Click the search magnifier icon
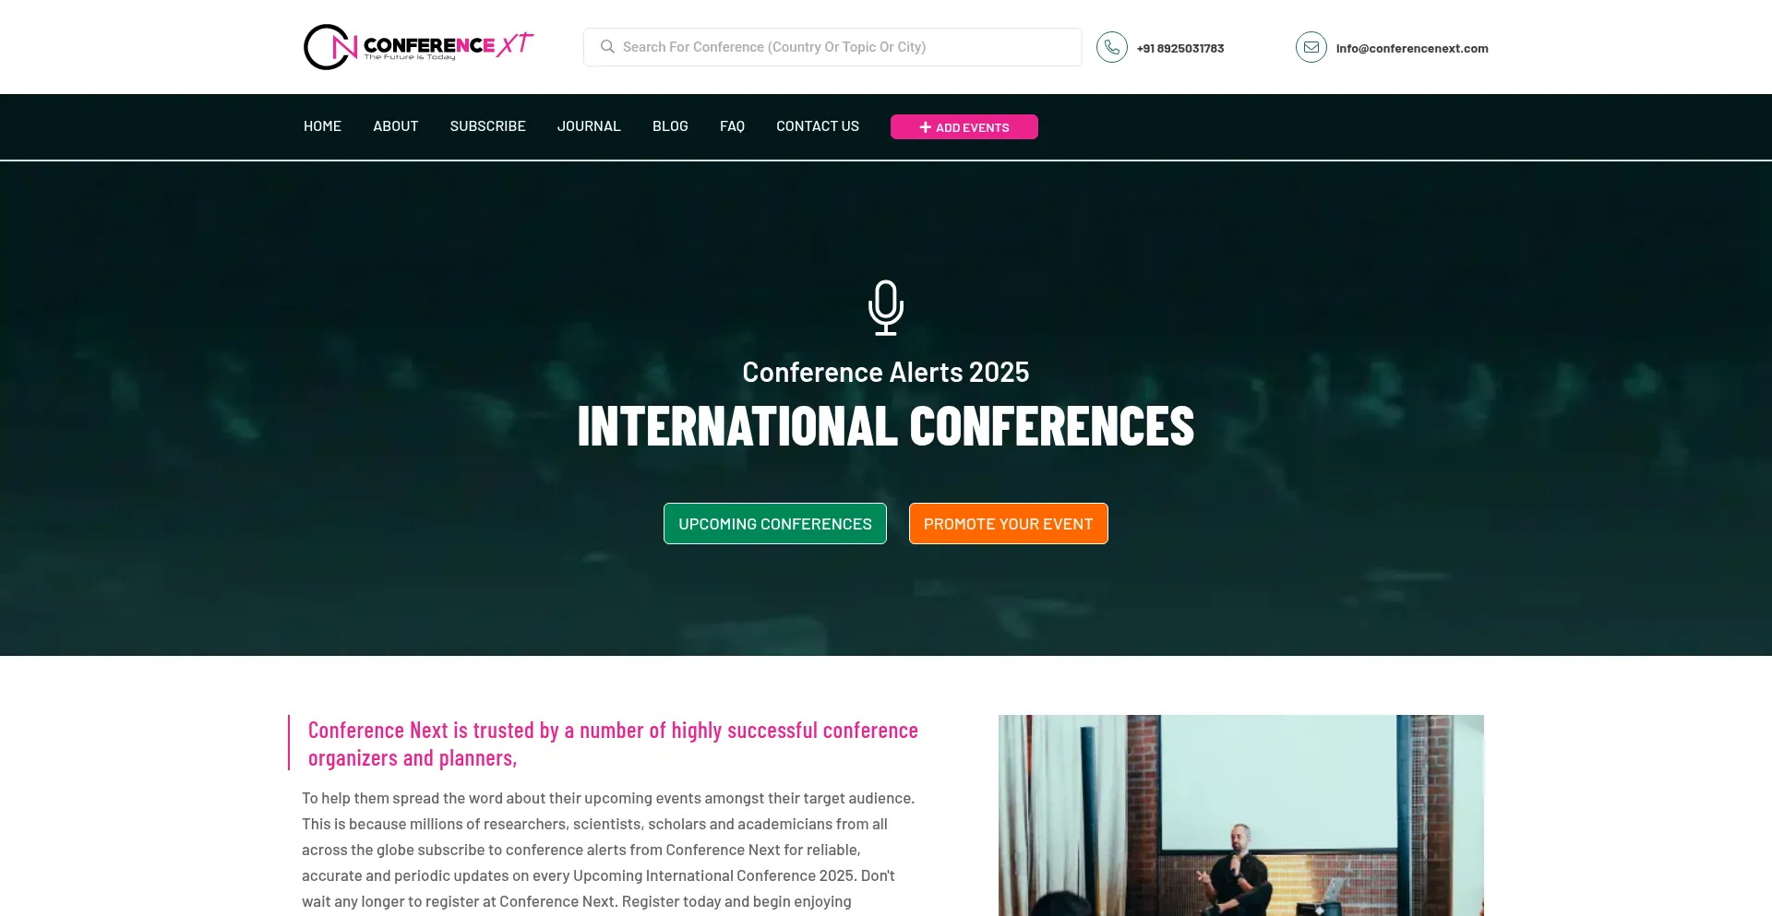Screen dimensions: 1772x916 pyautogui.click(x=607, y=47)
